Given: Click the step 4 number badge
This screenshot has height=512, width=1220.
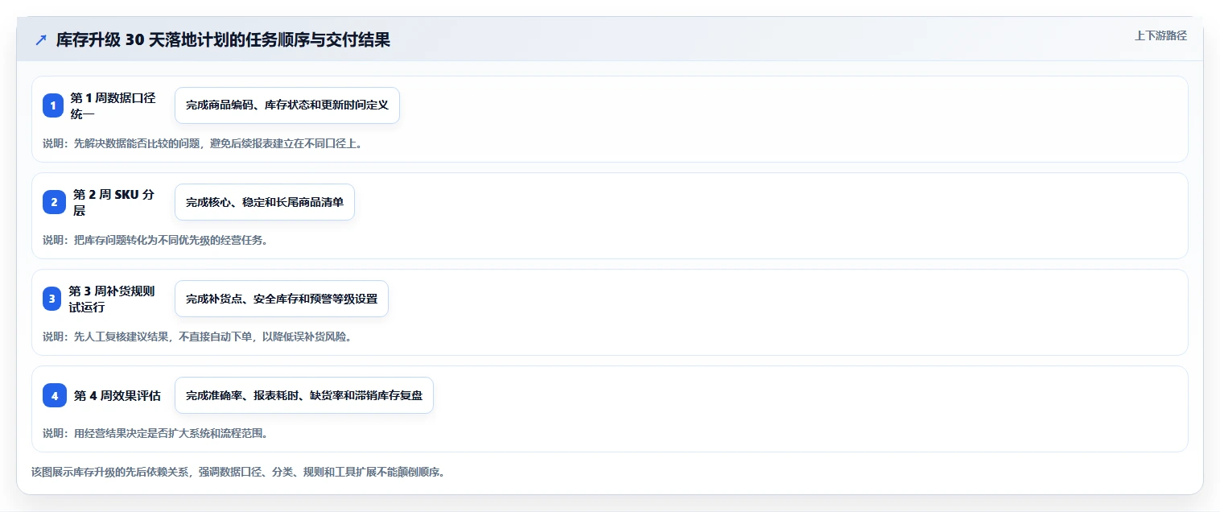Looking at the screenshot, I should pos(55,395).
